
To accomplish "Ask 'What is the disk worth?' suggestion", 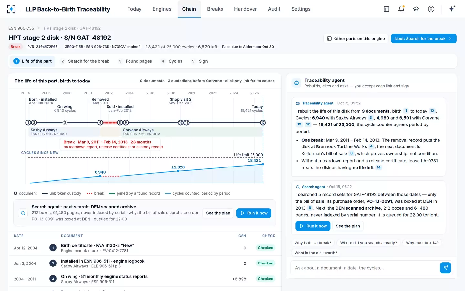I will 315,253.
